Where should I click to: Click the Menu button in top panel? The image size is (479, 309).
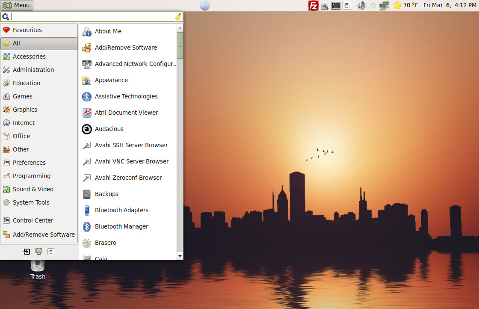click(17, 5)
